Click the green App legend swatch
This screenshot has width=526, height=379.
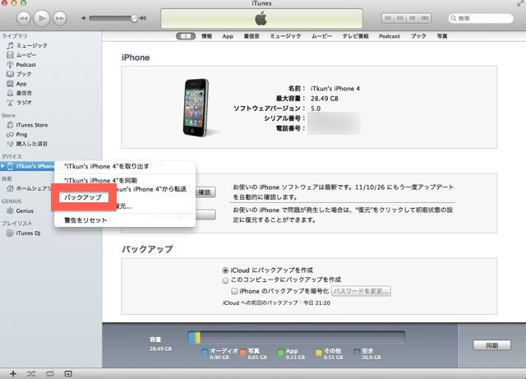coord(281,352)
